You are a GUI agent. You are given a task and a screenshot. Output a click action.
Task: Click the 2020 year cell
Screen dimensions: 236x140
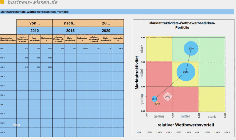coord(106,31)
